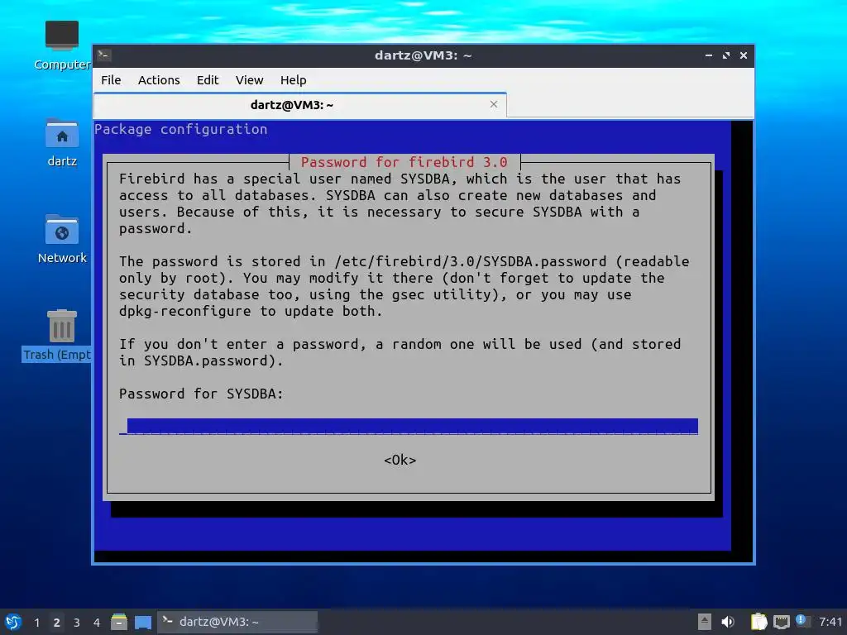Click the 'Password for SYSDBA:' label
The height and width of the screenshot is (635, 847).
click(x=201, y=394)
